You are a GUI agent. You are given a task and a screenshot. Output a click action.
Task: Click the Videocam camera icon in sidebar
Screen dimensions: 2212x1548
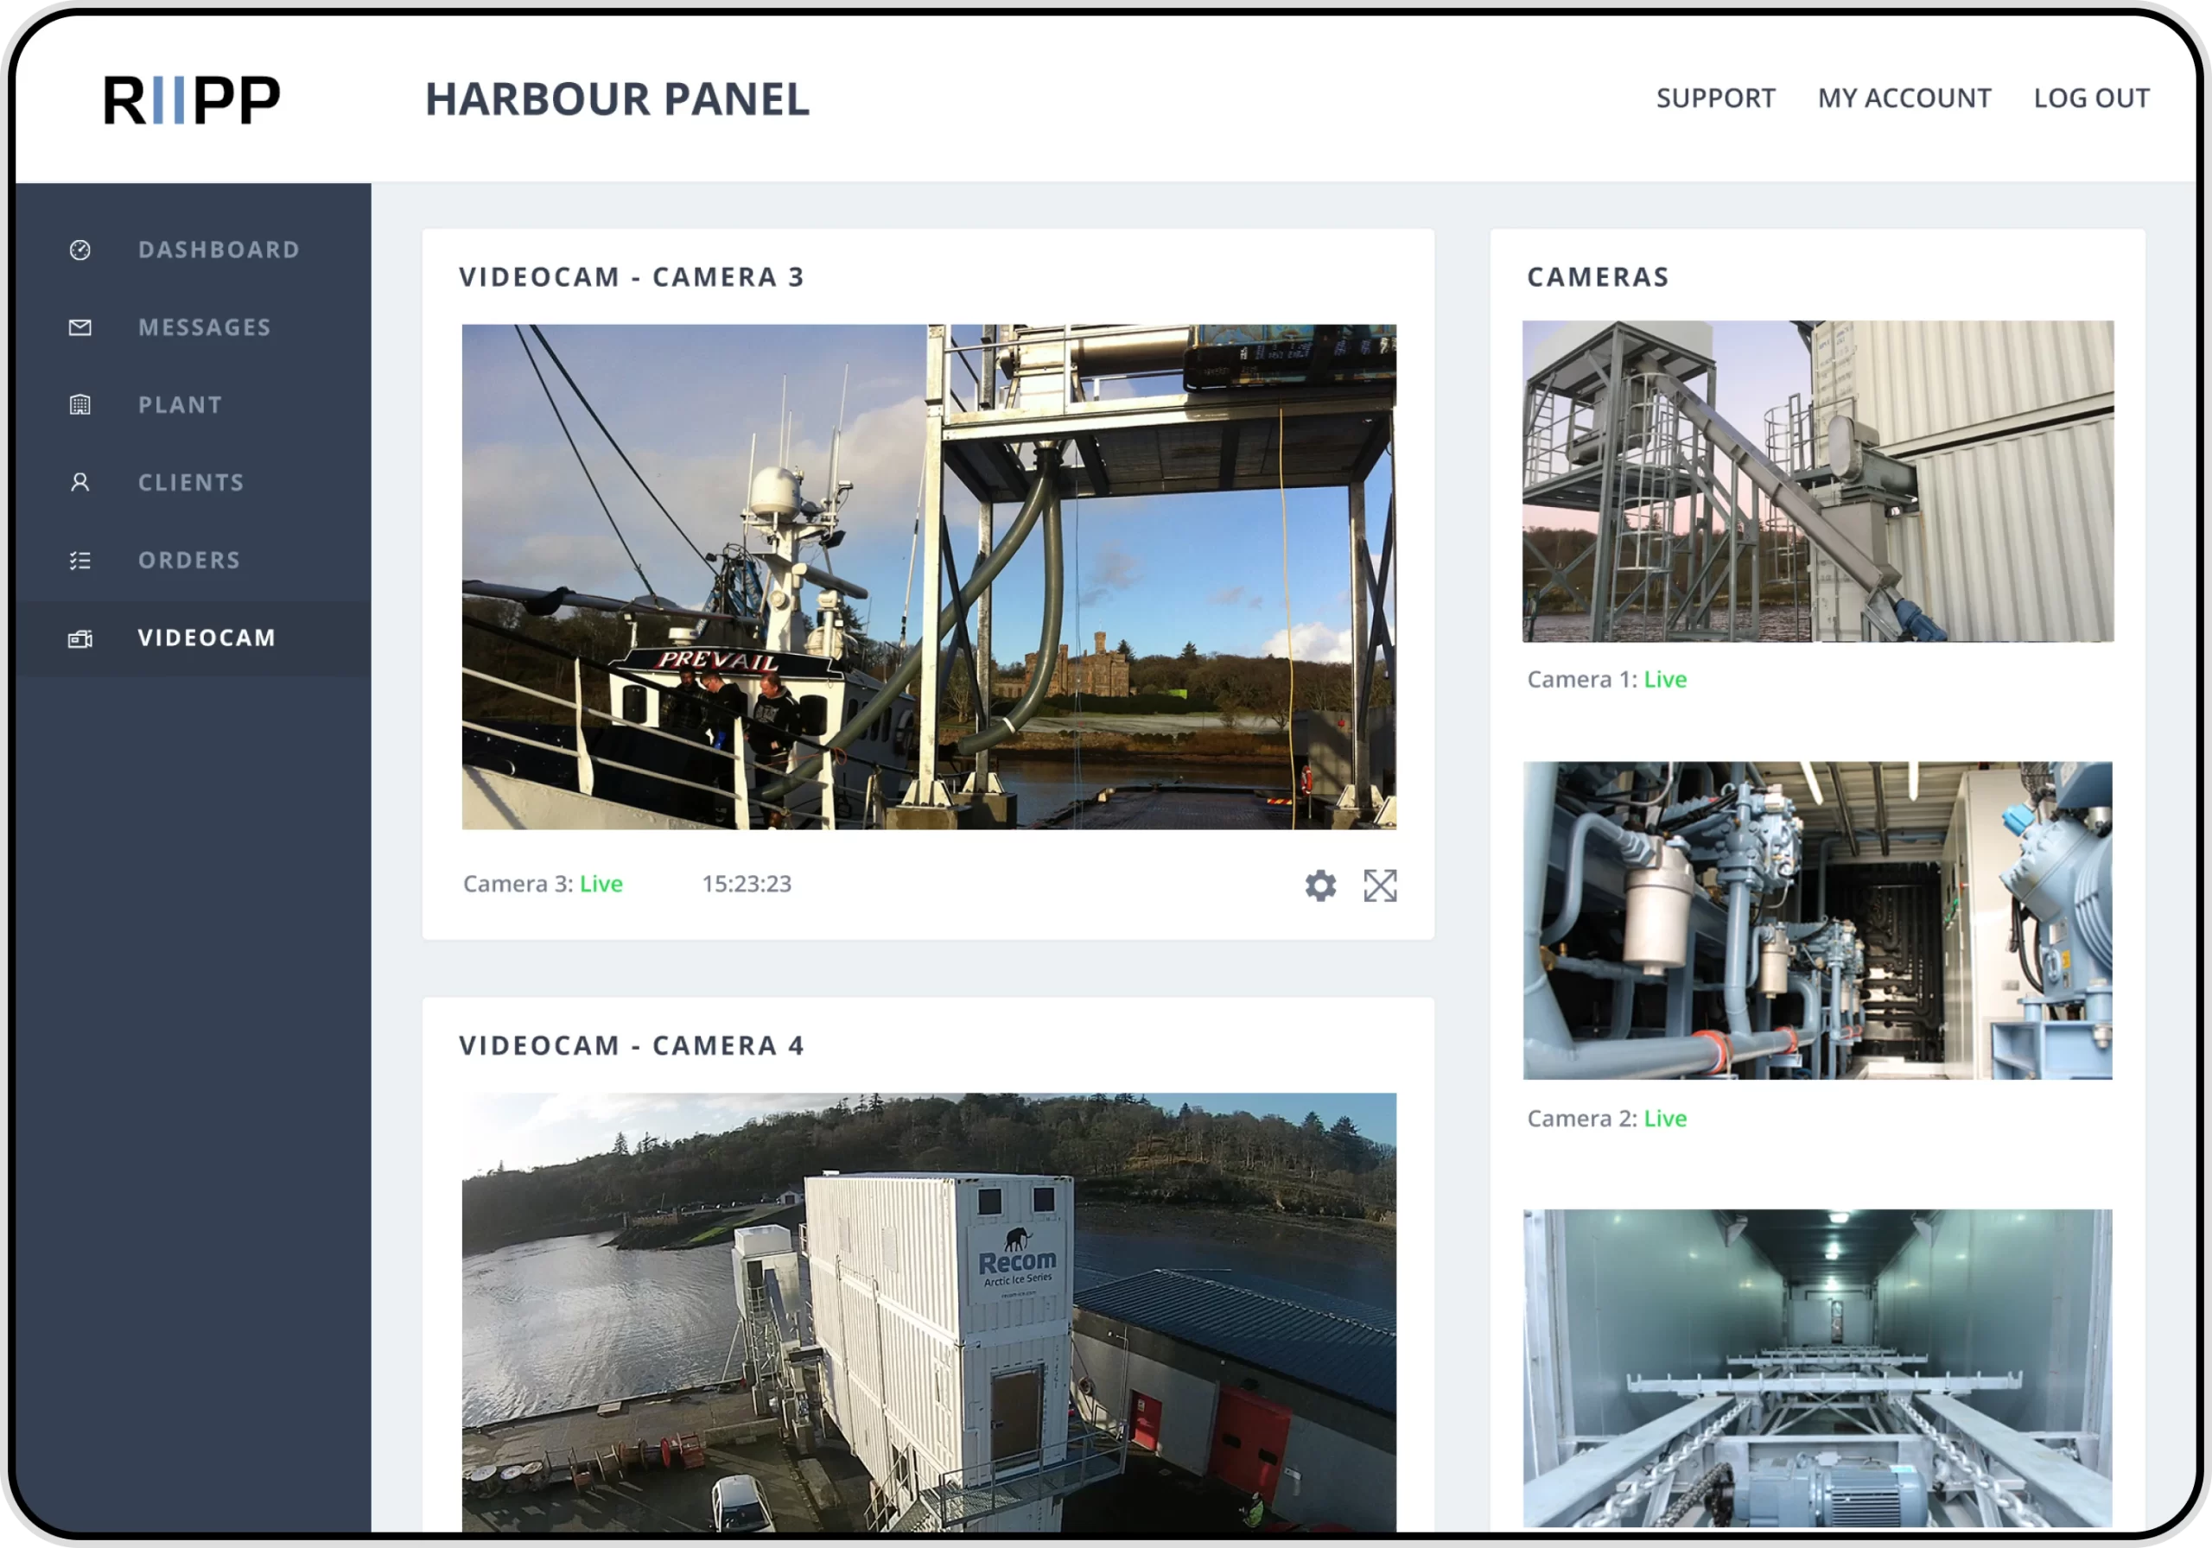coord(80,638)
